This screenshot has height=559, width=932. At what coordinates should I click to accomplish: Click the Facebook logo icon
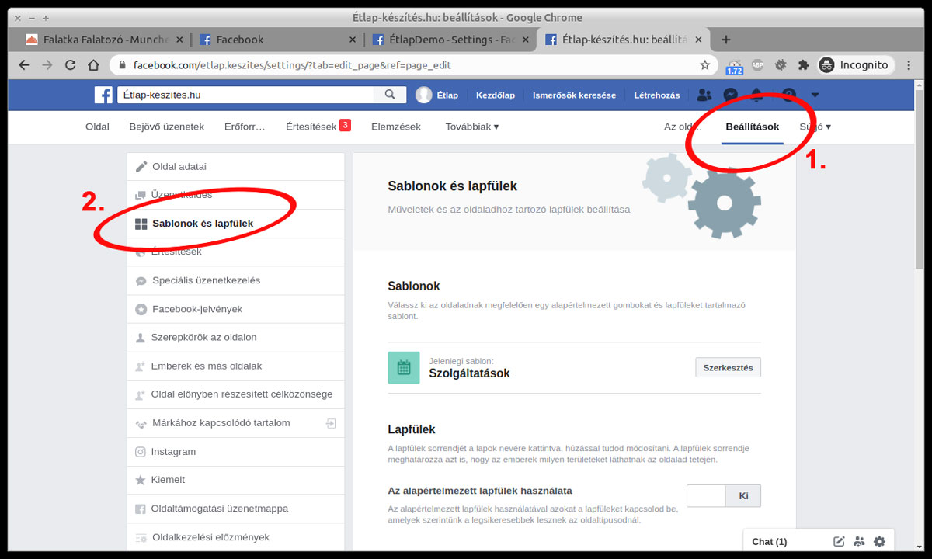click(x=104, y=95)
